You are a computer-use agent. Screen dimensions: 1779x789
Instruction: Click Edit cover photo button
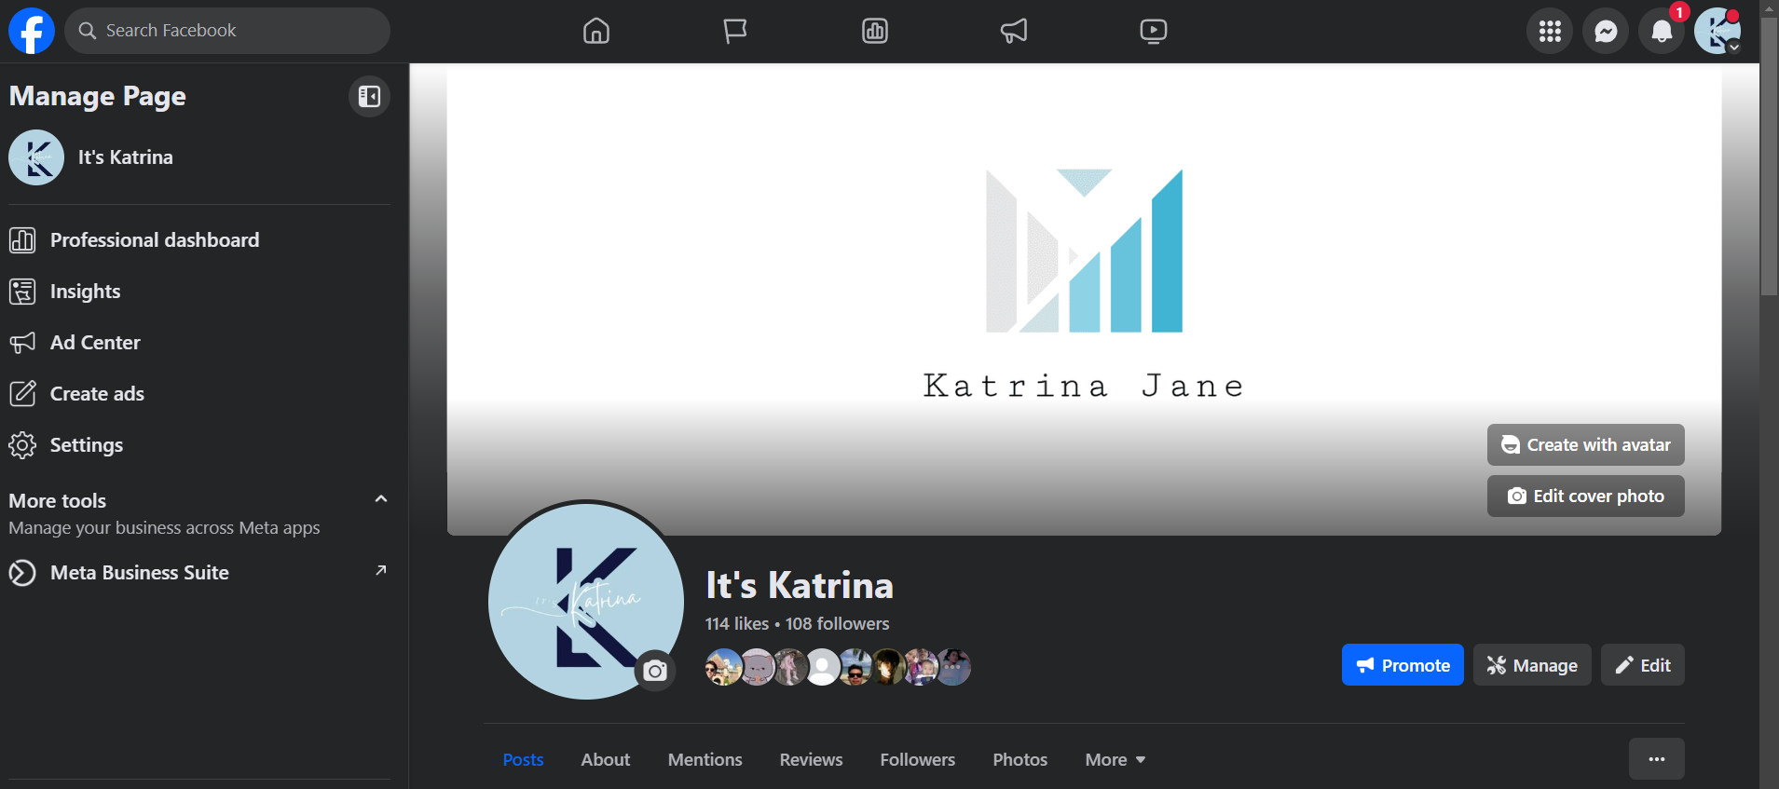(x=1585, y=497)
